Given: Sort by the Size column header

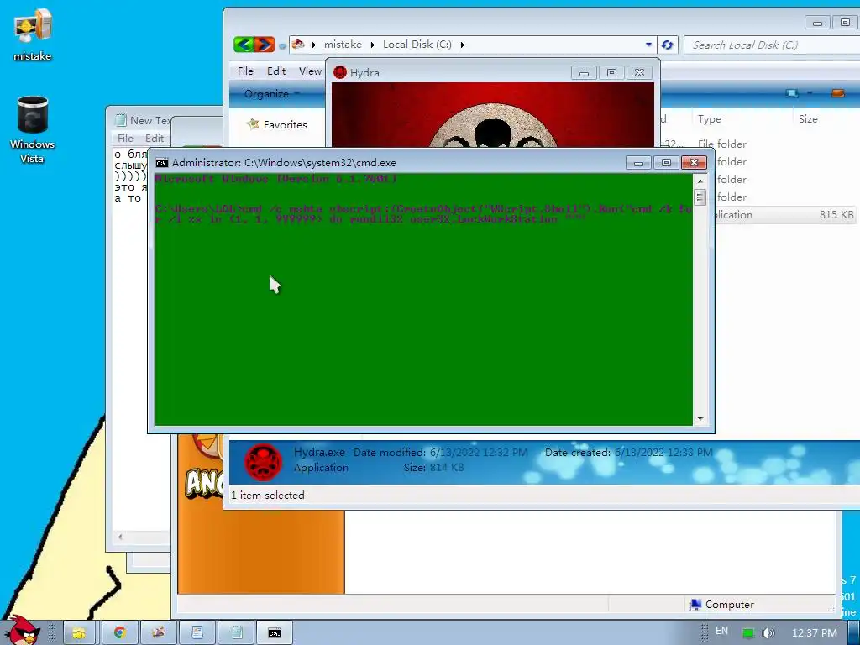Looking at the screenshot, I should coord(808,119).
